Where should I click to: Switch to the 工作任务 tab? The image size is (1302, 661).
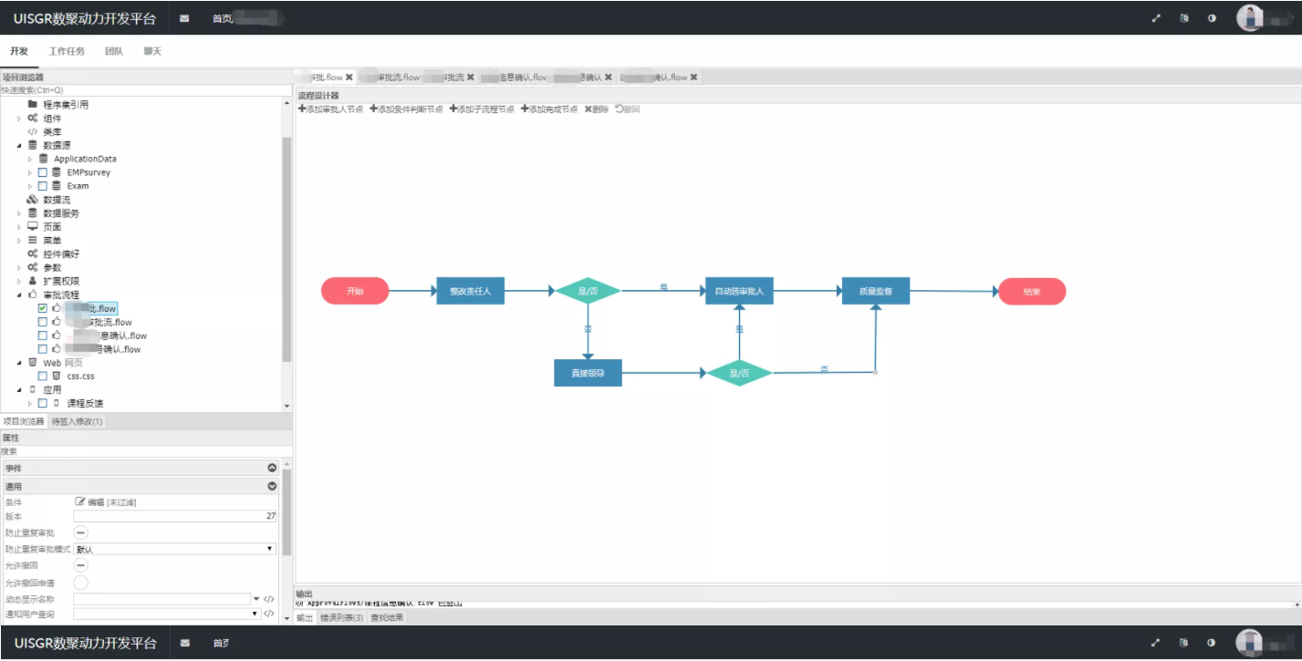pos(67,51)
